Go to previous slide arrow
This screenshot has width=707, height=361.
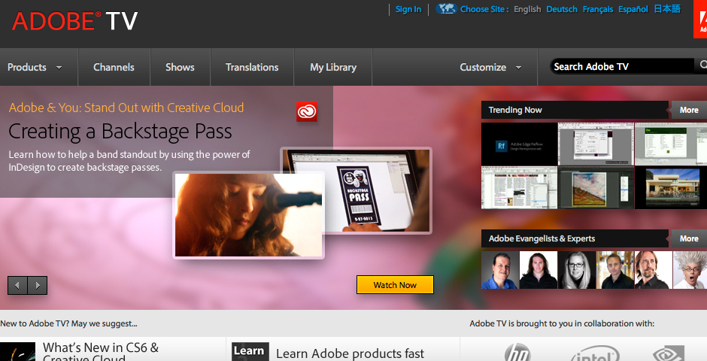tap(17, 285)
